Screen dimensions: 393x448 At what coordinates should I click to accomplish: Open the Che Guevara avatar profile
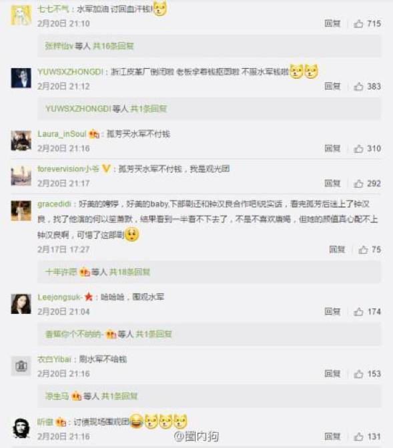[x=21, y=428]
